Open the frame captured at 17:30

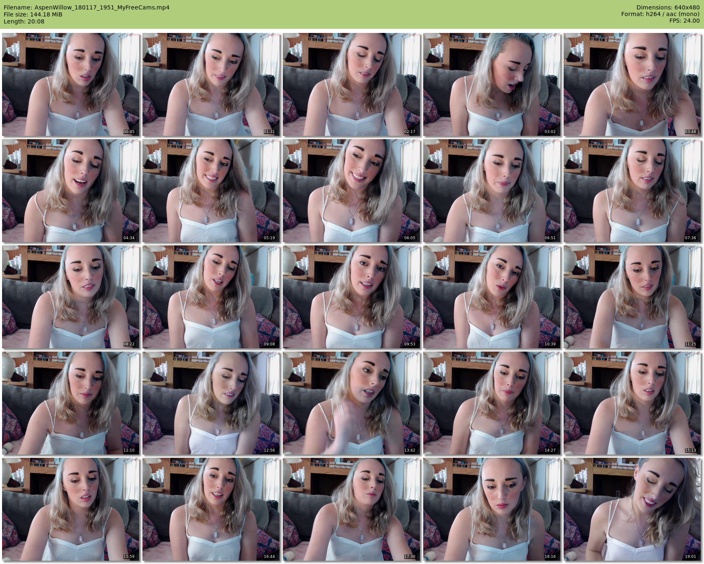[x=352, y=509]
